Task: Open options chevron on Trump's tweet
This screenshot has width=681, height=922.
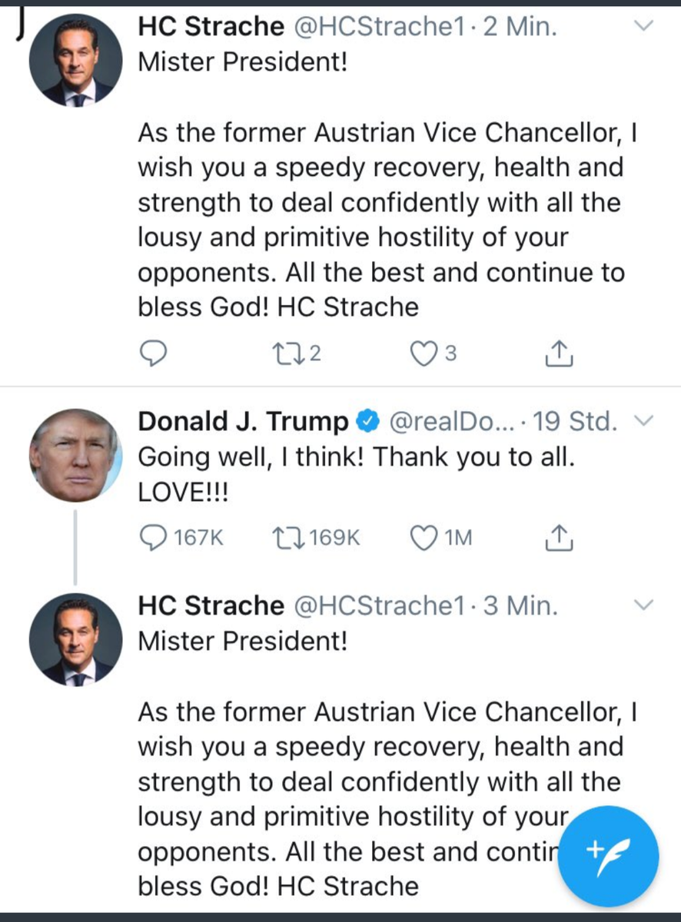Action: 646,420
